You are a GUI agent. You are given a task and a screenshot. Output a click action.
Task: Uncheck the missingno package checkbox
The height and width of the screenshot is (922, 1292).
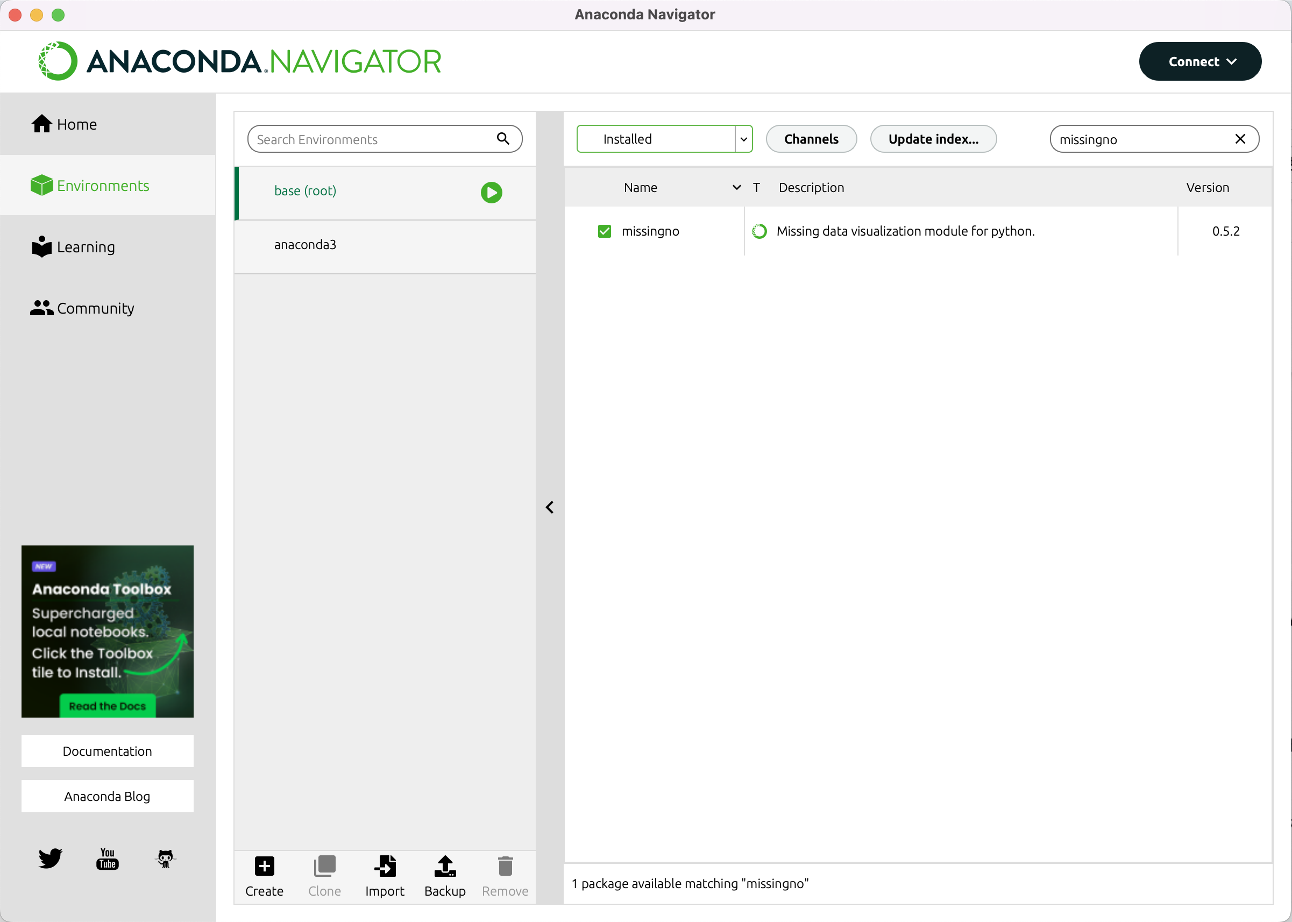pyautogui.click(x=605, y=231)
